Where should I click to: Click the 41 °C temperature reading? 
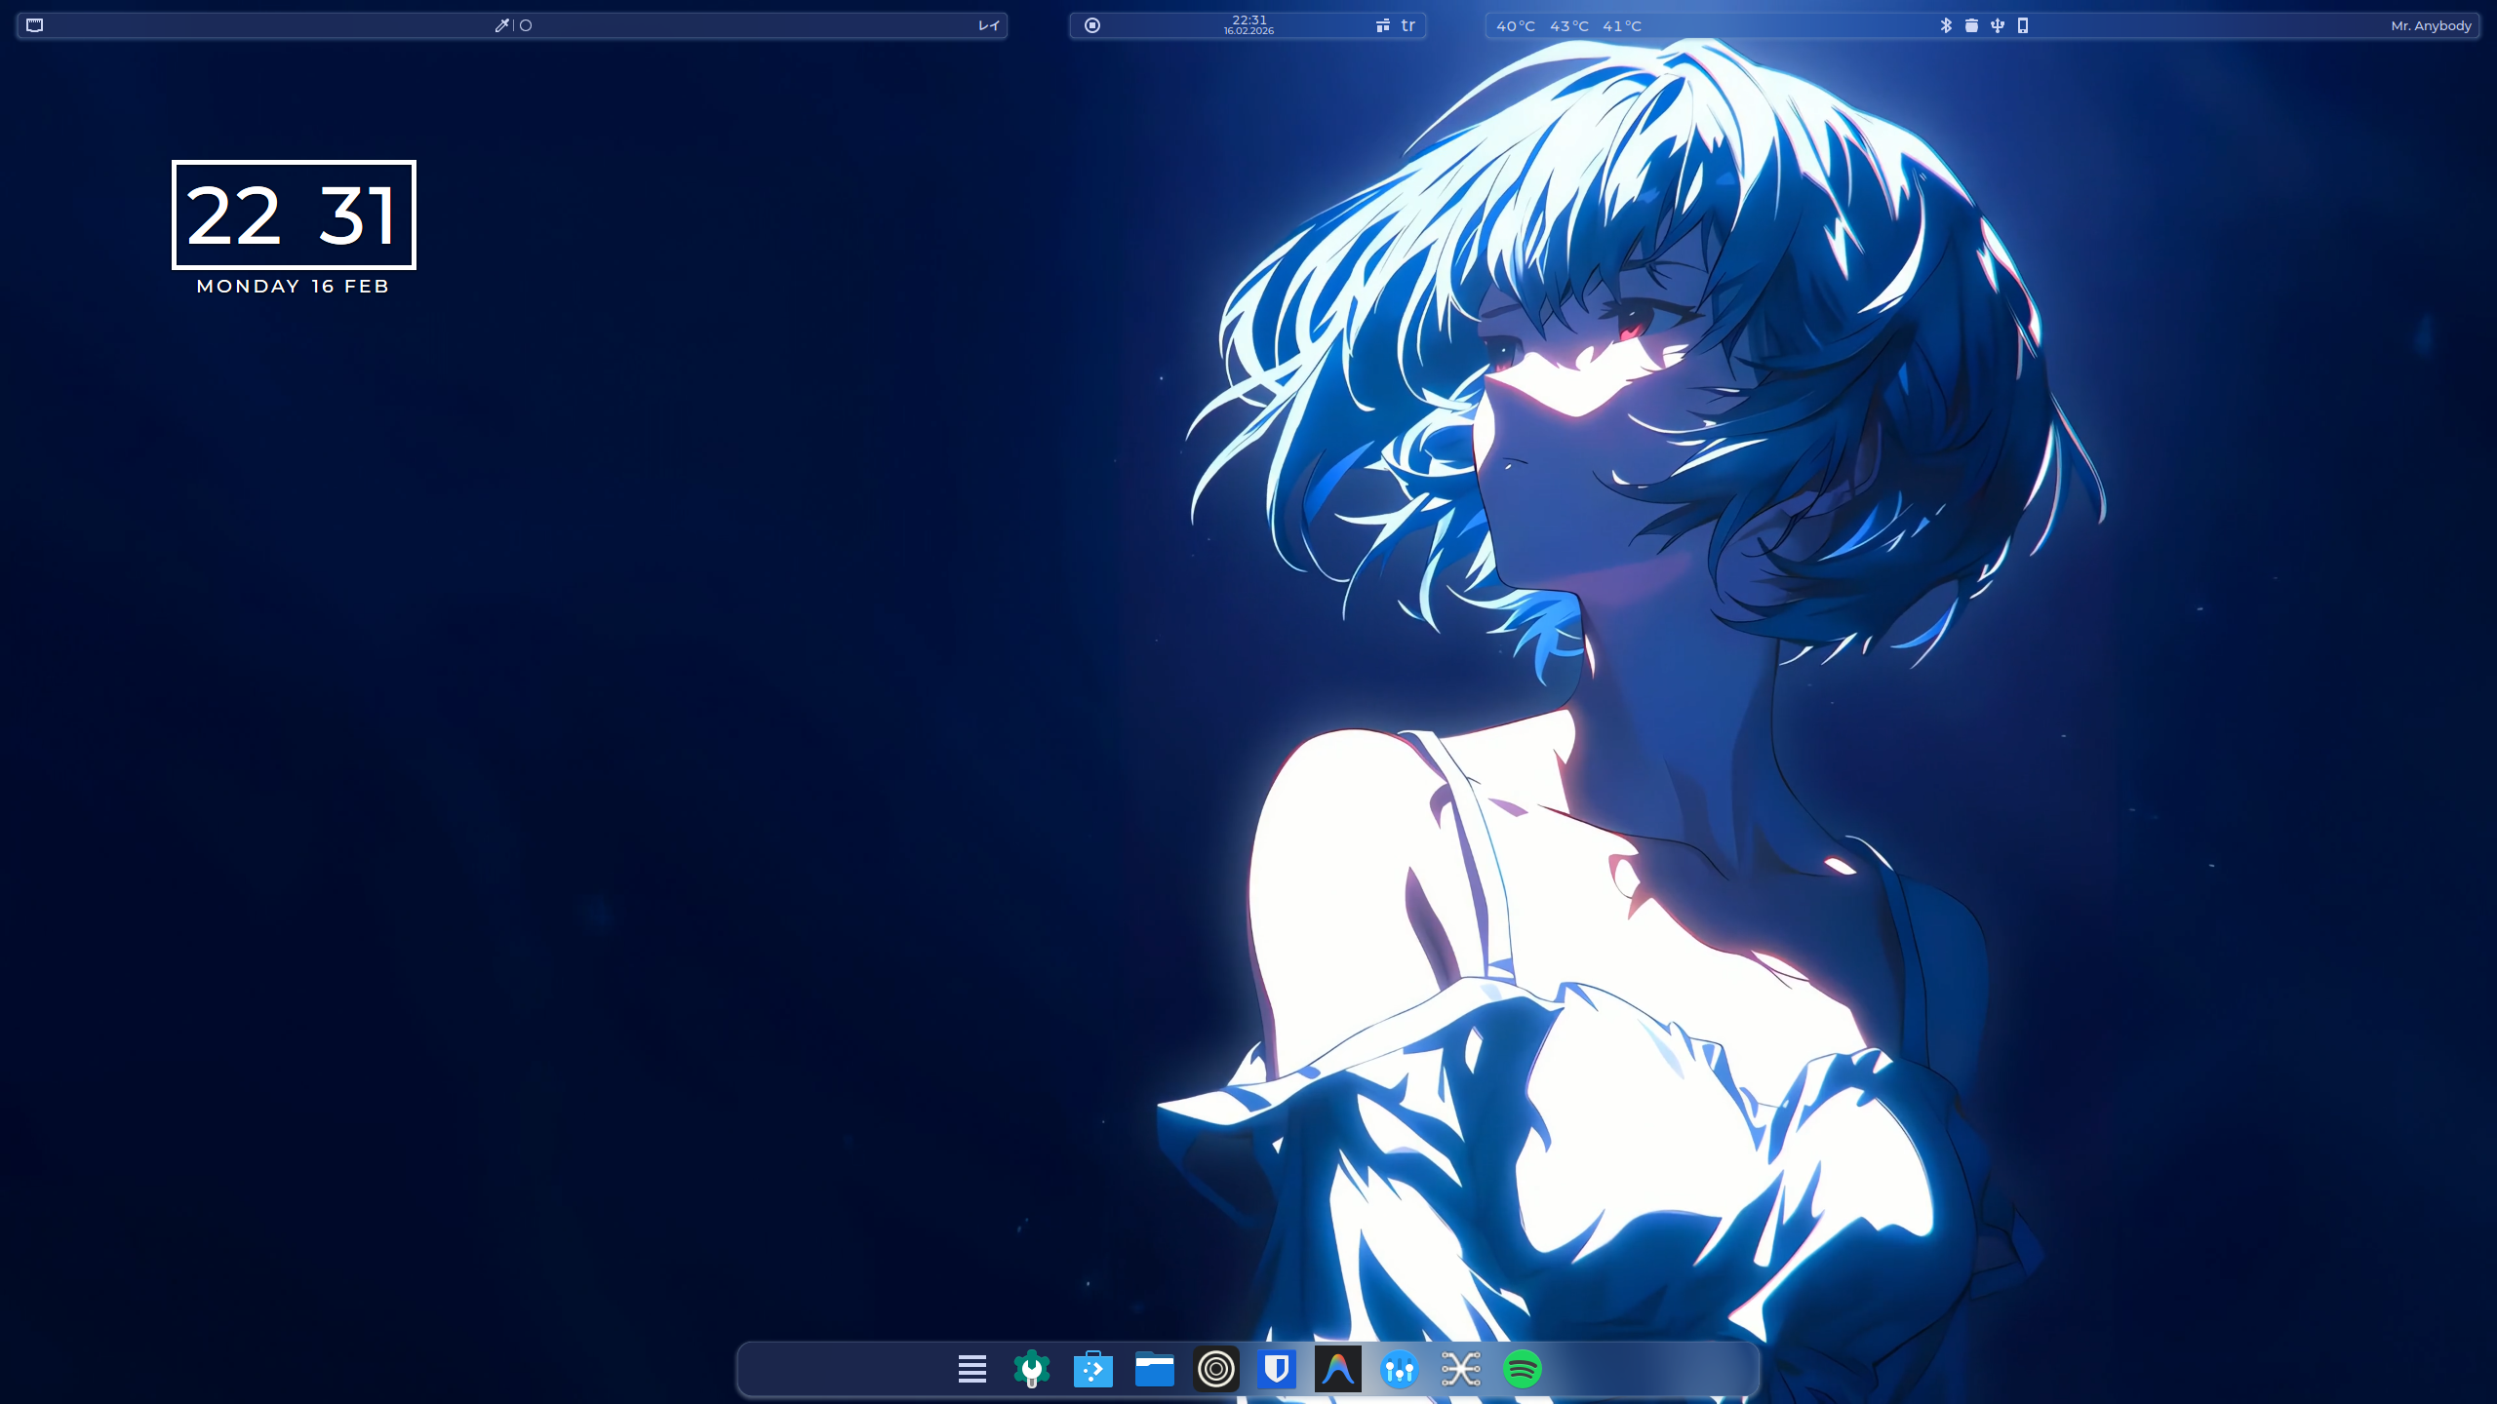1622,26
